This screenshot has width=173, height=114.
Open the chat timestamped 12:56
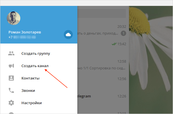(x=103, y=82)
